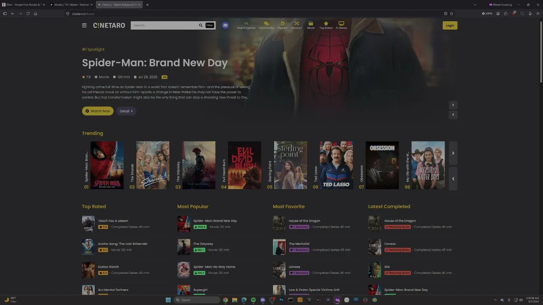Open The Odyssey trending poster
This screenshot has height=305, width=543.
199,165
